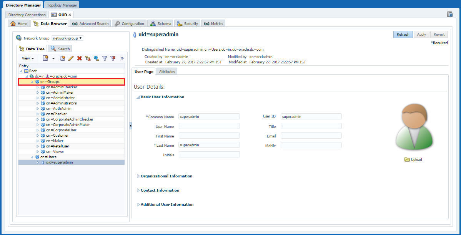Collapse Basic User Information section
This screenshot has width=461, height=235.
coord(138,97)
